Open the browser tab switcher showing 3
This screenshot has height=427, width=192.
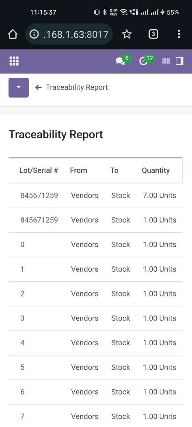coord(153,34)
